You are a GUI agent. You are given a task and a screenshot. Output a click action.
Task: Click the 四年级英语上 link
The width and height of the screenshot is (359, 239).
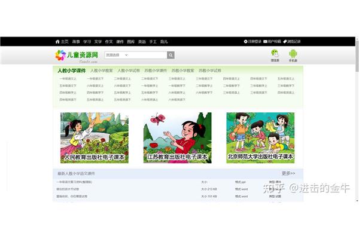tap(286, 93)
